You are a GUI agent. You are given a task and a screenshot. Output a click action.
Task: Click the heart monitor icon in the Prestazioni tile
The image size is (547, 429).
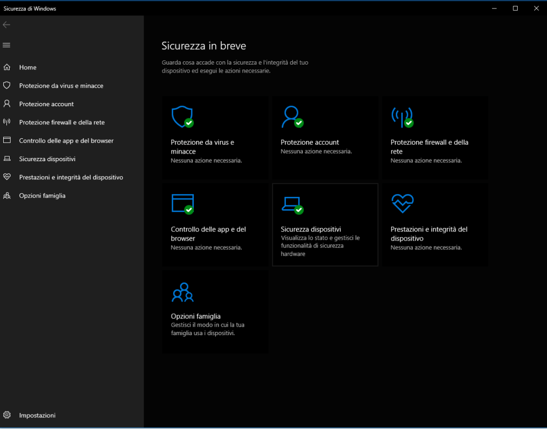(x=402, y=203)
